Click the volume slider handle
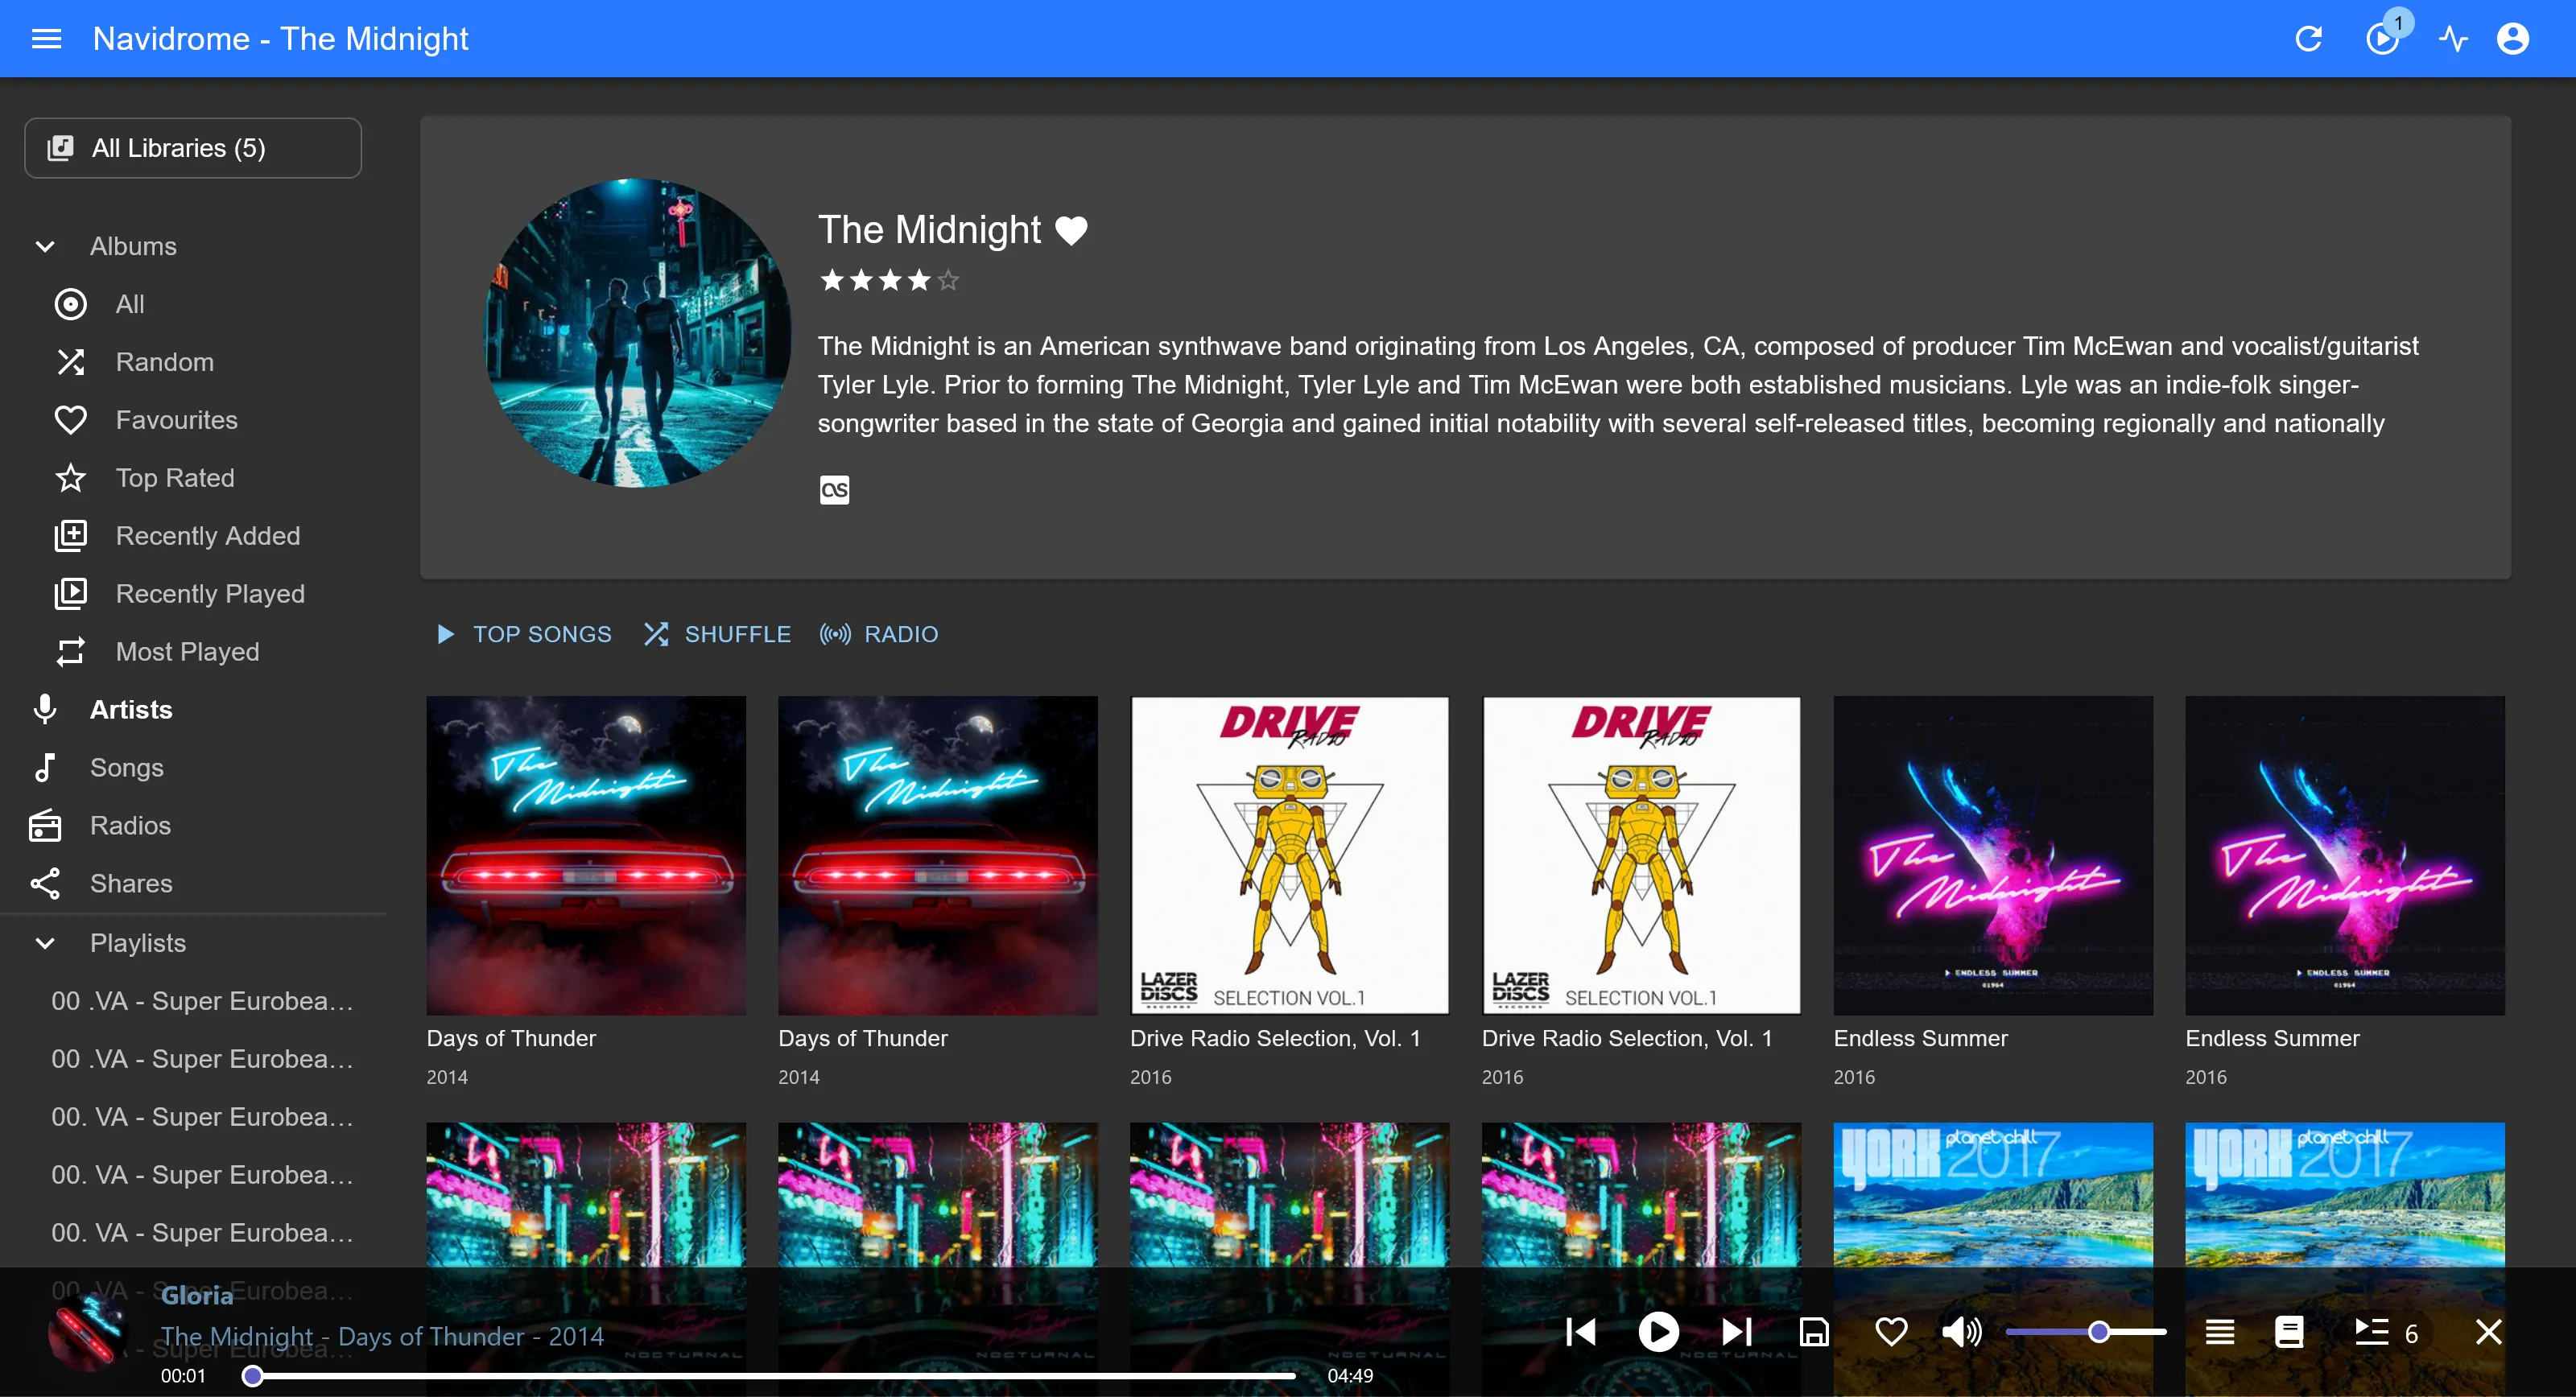 click(2099, 1332)
